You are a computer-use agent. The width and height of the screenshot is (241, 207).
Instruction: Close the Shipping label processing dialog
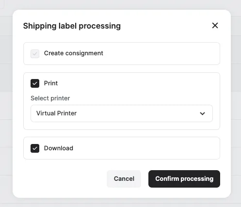point(215,26)
